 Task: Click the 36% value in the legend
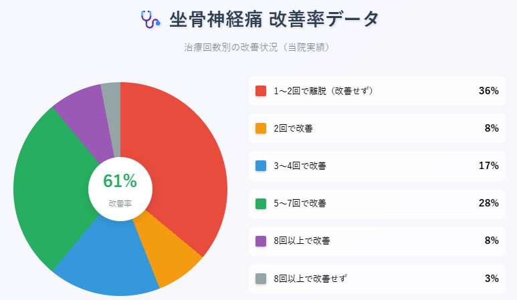click(x=489, y=91)
